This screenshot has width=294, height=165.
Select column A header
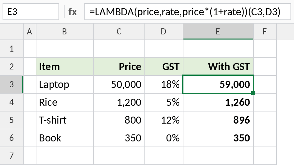click(x=30, y=32)
